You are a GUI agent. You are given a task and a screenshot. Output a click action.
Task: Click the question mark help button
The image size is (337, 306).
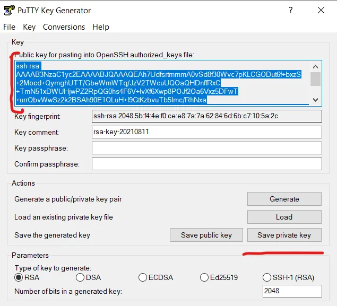[x=291, y=10]
